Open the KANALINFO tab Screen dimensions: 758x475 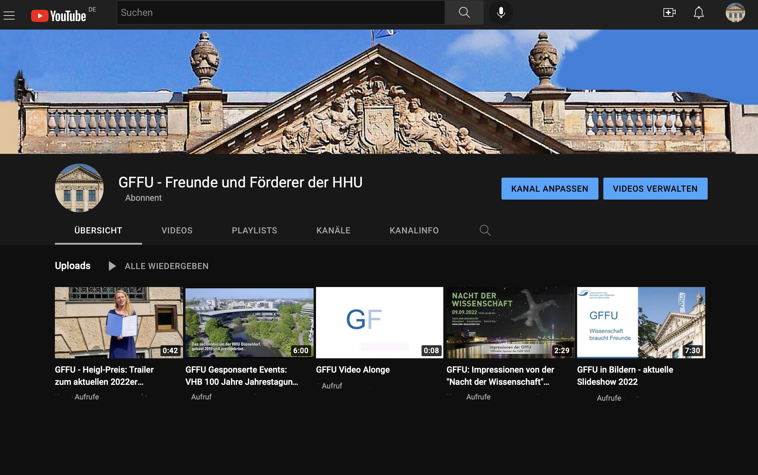(x=414, y=230)
